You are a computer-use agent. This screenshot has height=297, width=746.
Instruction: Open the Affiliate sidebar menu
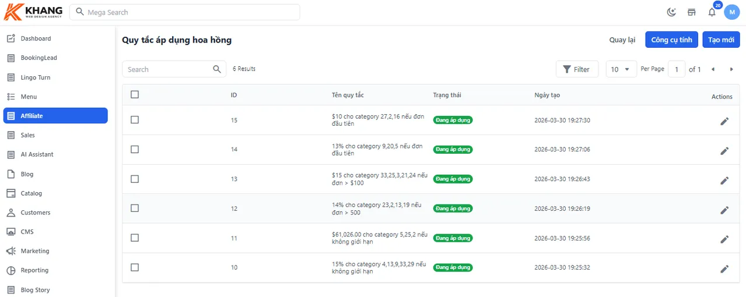(x=55, y=116)
